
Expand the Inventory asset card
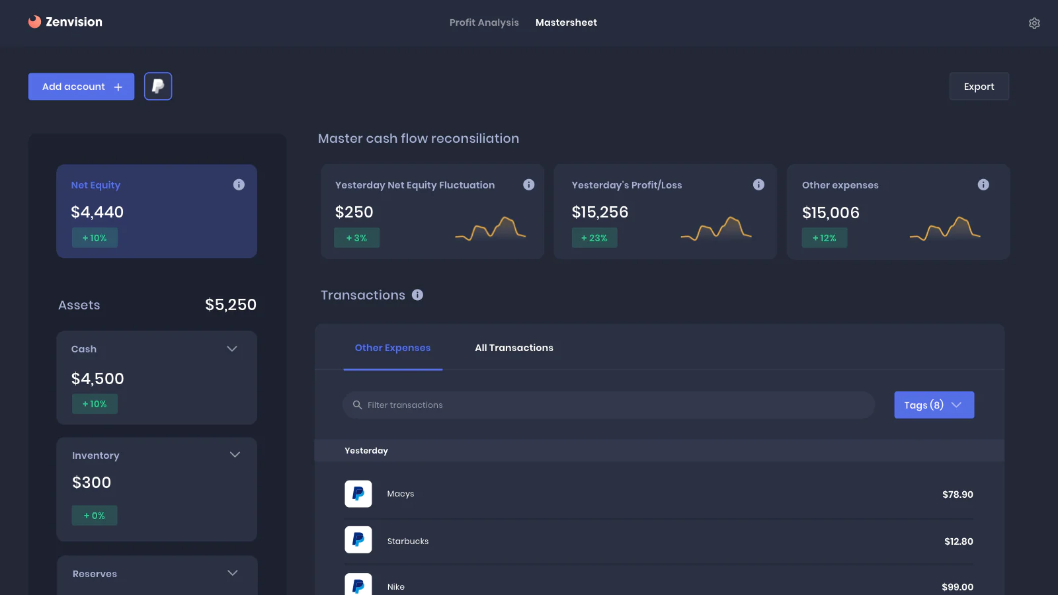pyautogui.click(x=235, y=455)
